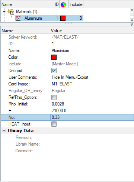Select the Aluminium material row
134x182 pixels.
[x=49, y=18]
